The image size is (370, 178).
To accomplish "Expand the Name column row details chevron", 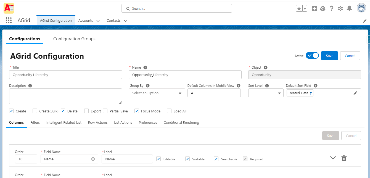I will [333, 158].
